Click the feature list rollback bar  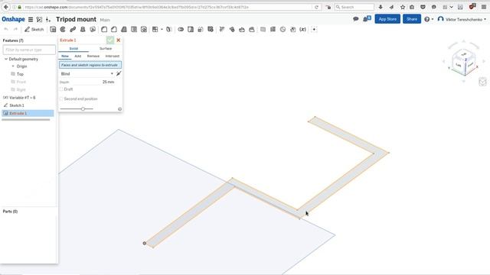26,119
